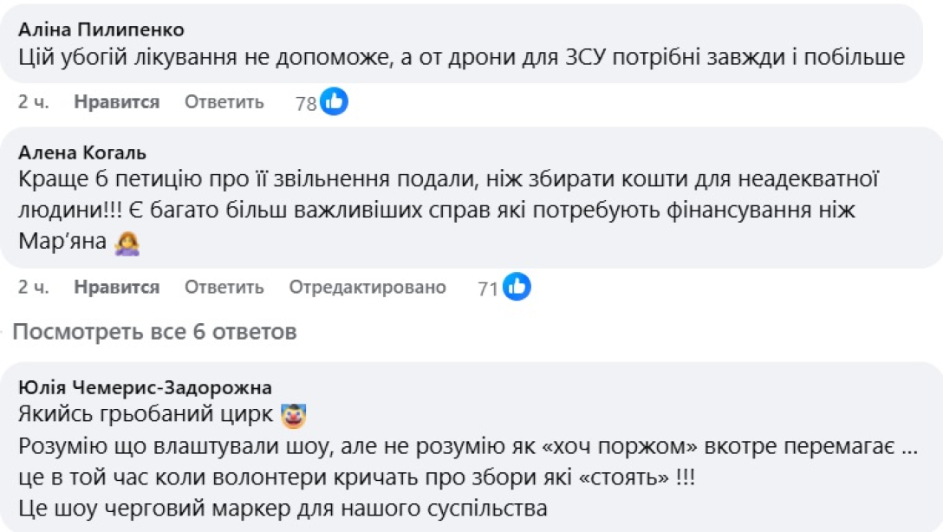Open Алена Когаль's profile name
Viewport: 943px width, 532px height.
(x=82, y=153)
